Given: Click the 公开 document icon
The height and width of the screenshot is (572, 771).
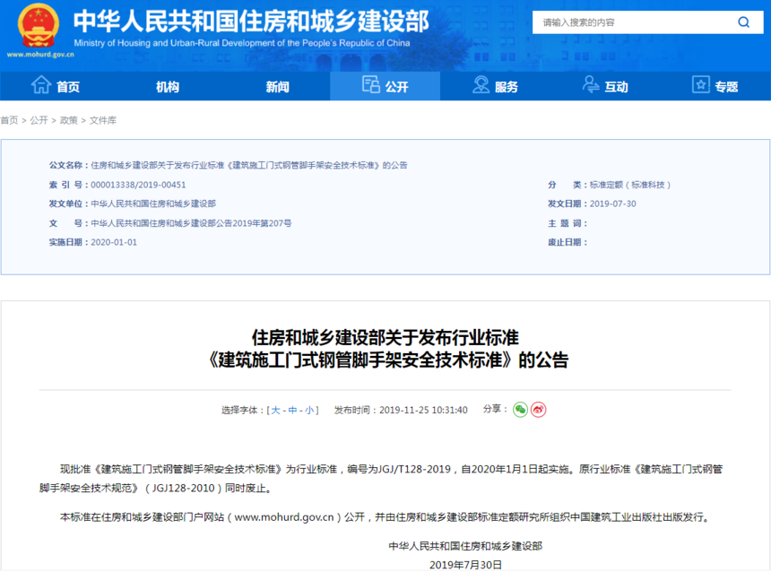Looking at the screenshot, I should pyautogui.click(x=371, y=84).
